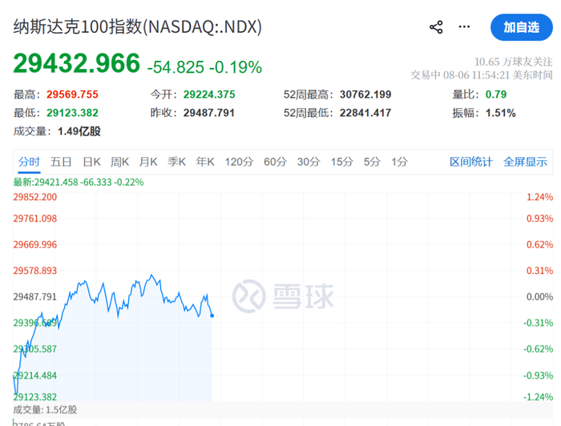The width and height of the screenshot is (561, 426).
Task: Click the 成交量 value 1.49亿股
Action: (79, 131)
